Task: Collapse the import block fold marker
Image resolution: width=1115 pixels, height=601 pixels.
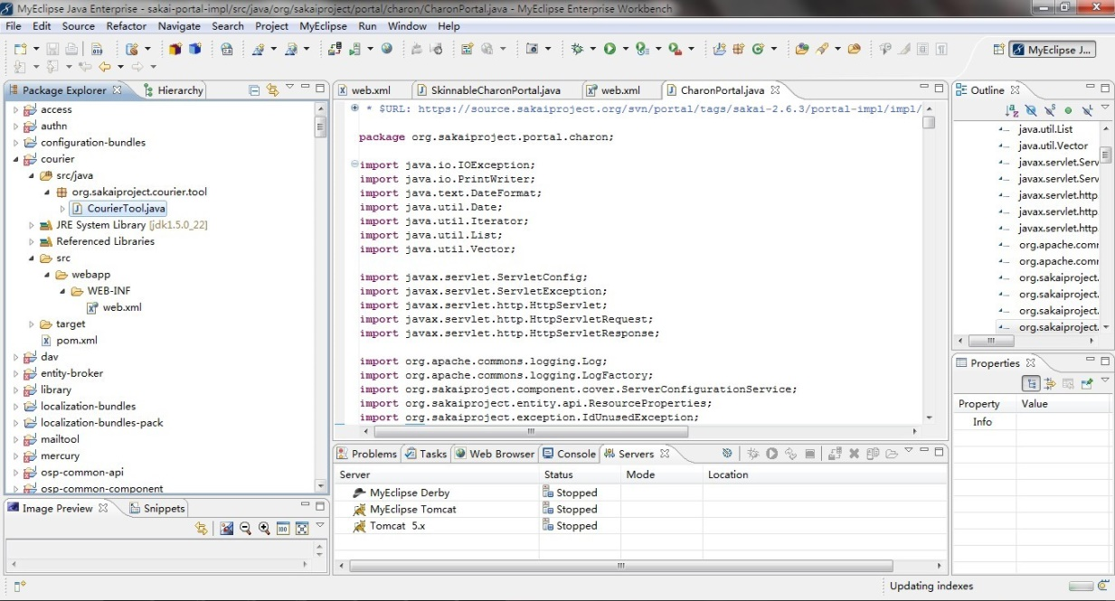Action: (x=354, y=164)
